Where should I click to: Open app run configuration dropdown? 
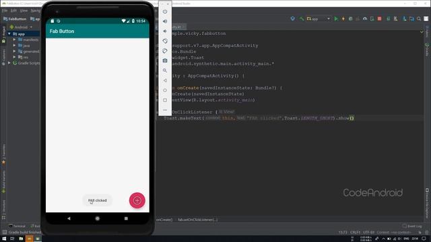319,19
